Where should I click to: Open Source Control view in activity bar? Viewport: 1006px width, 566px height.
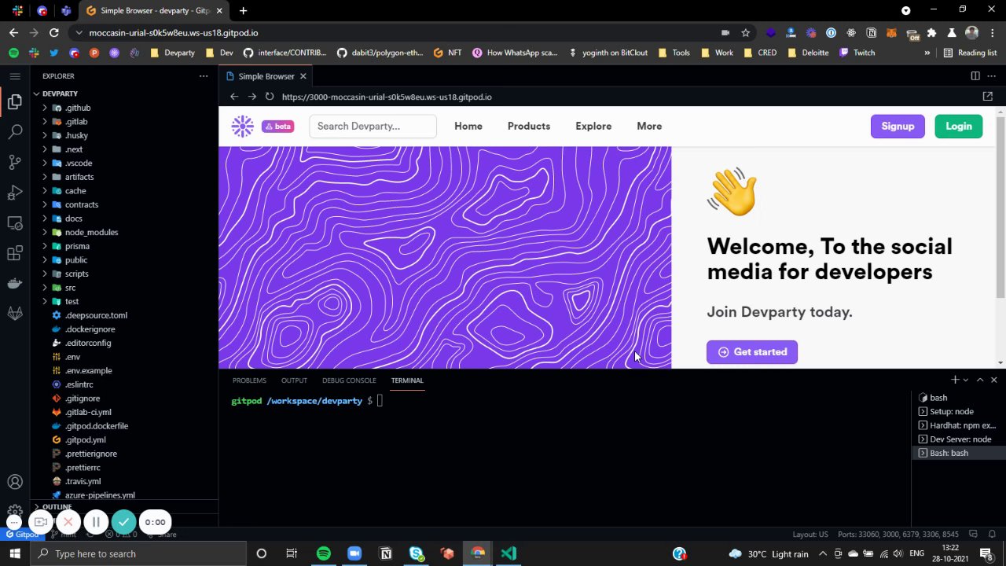pyautogui.click(x=15, y=163)
